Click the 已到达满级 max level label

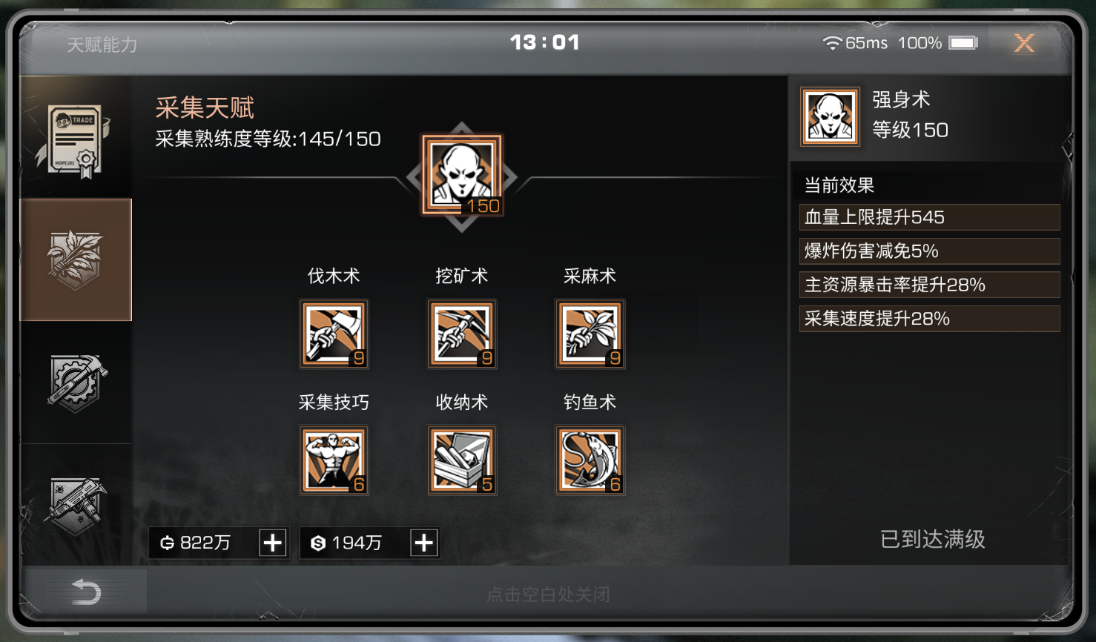click(x=932, y=539)
